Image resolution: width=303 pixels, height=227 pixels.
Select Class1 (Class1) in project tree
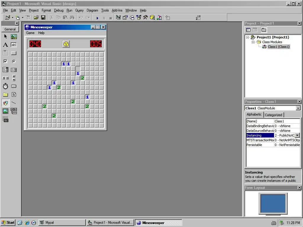coord(278,47)
